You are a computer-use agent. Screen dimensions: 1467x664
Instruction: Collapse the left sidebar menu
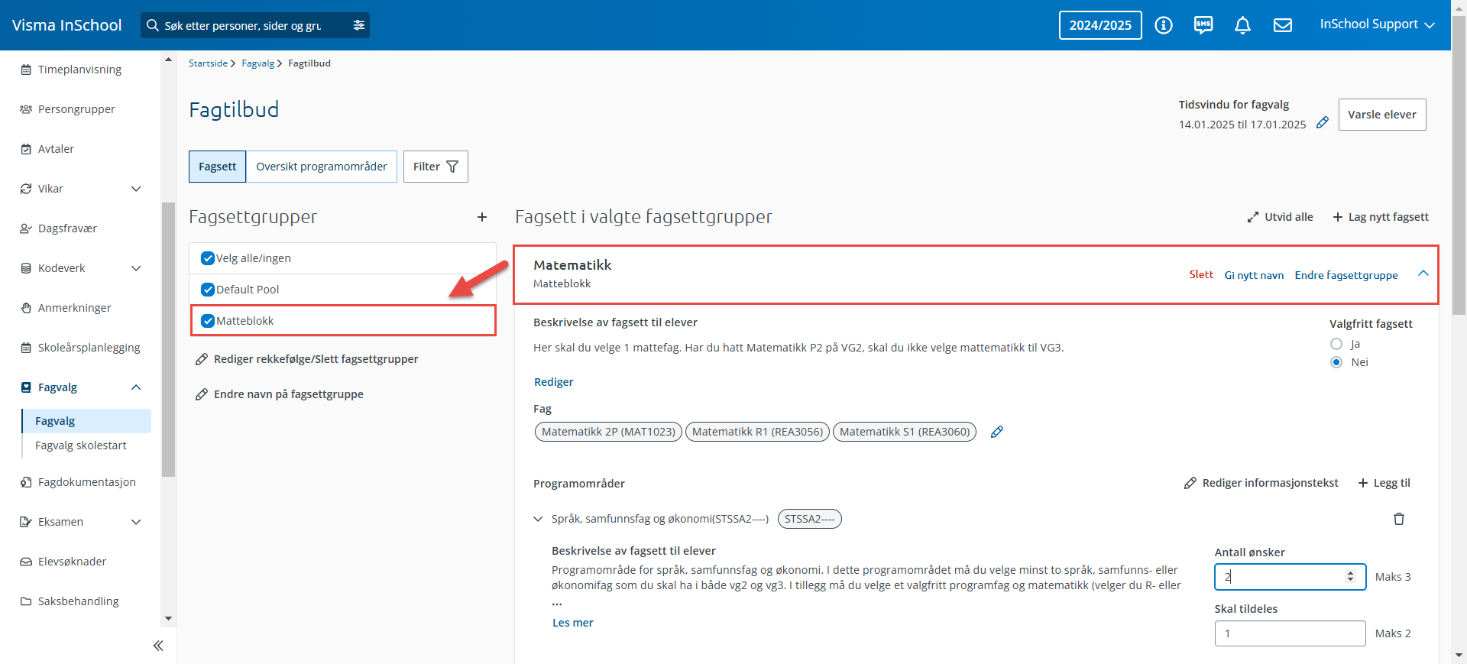[158, 646]
